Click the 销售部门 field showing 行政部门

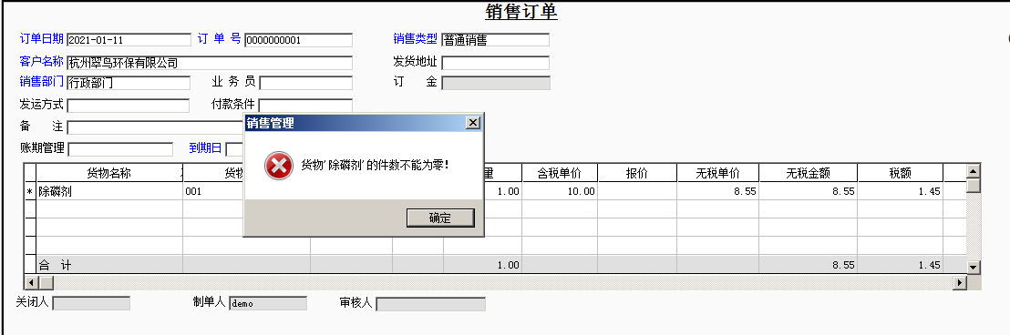129,83
